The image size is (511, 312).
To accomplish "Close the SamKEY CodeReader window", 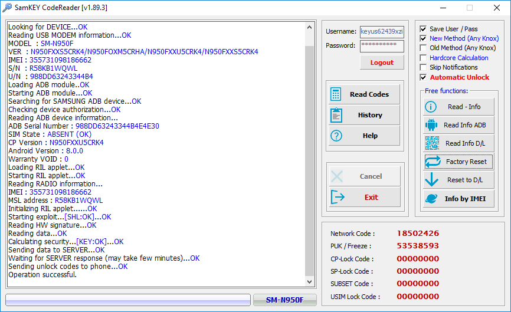I will 497,8.
